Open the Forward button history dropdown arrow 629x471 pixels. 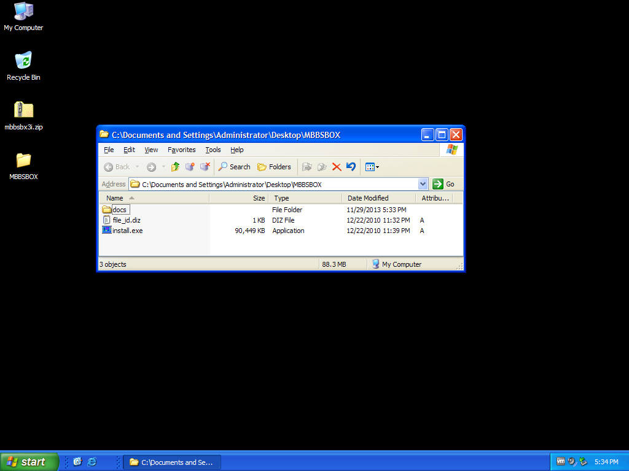click(163, 167)
